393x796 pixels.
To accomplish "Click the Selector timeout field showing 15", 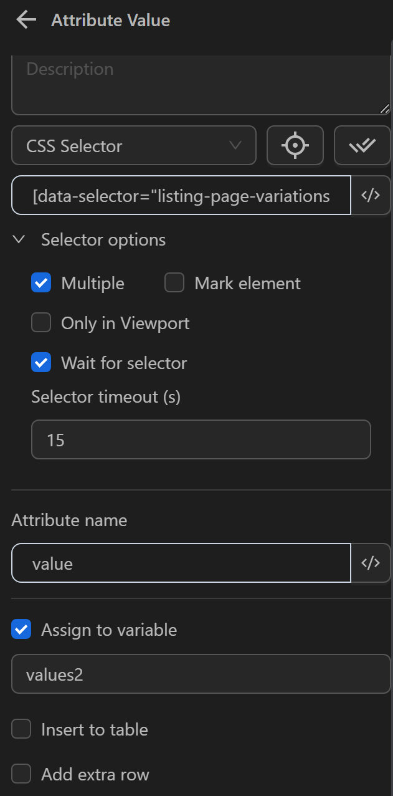I will (201, 439).
